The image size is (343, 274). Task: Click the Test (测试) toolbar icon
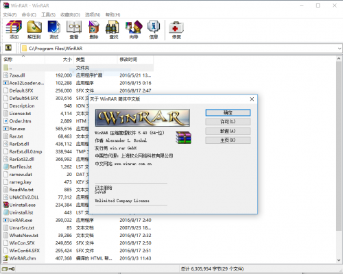click(x=54, y=27)
